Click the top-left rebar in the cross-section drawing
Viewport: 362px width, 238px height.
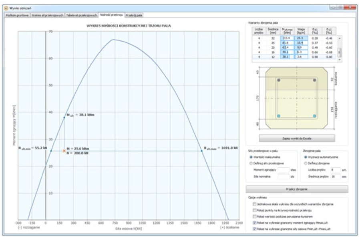coord(279,80)
